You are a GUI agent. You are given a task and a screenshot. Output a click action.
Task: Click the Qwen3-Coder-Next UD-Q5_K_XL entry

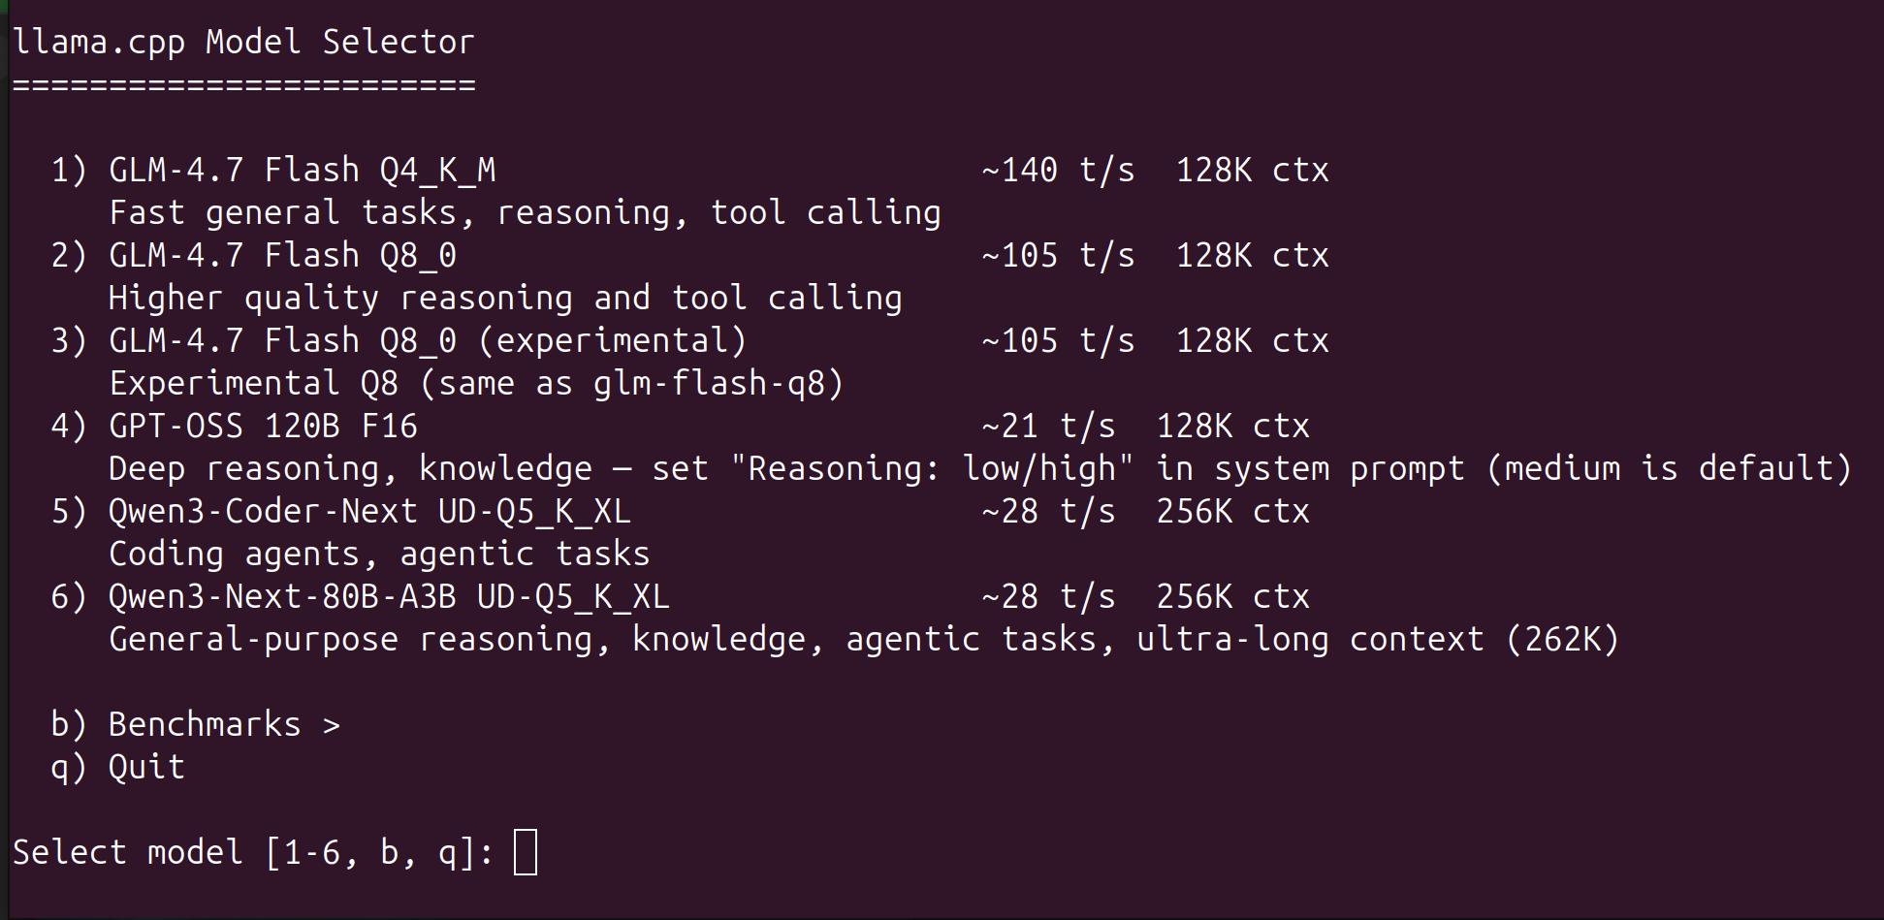[x=680, y=512]
